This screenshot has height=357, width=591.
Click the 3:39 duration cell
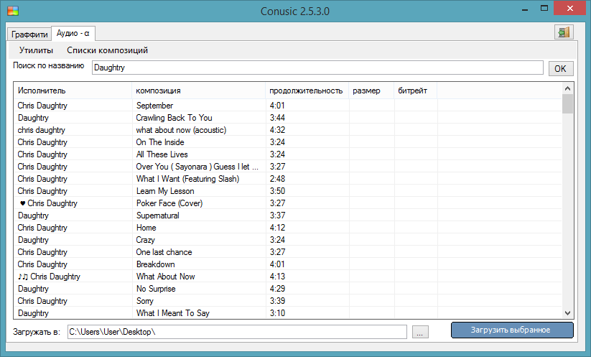277,301
